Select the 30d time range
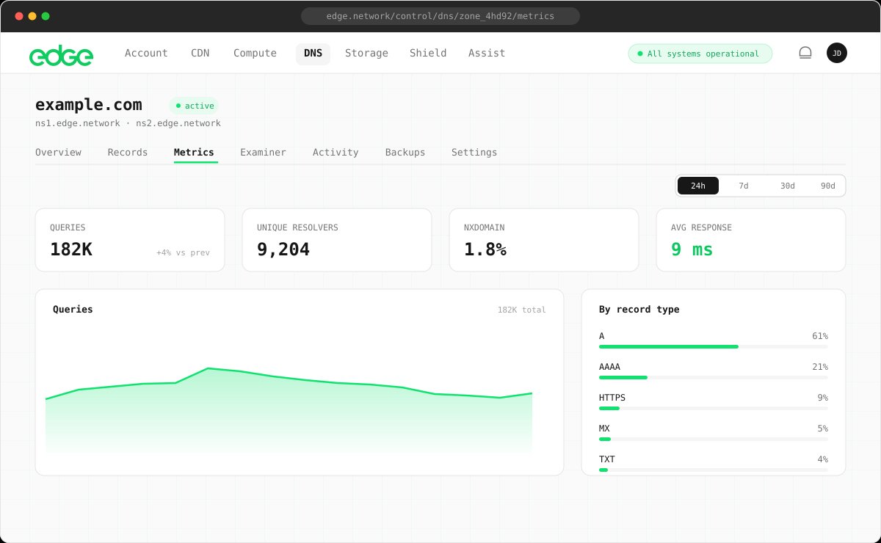The width and height of the screenshot is (881, 543). [788, 186]
